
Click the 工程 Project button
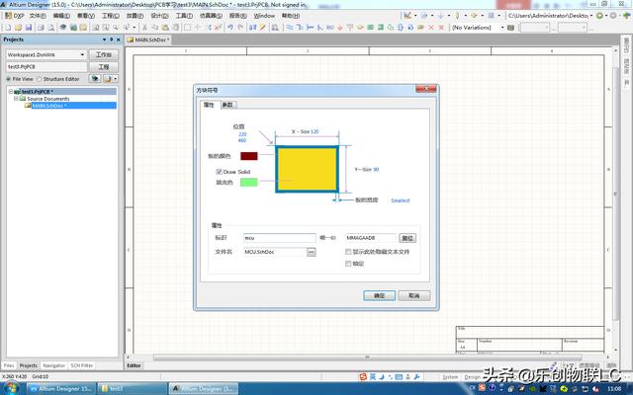pos(103,66)
